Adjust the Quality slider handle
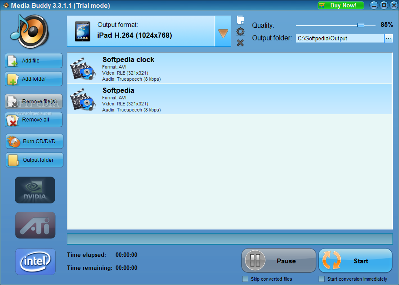The image size is (399, 285). point(361,25)
